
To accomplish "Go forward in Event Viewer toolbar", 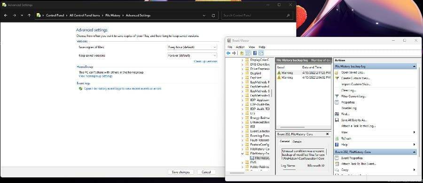I will 234,53.
